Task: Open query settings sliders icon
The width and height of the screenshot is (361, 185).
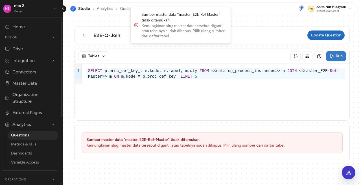Action: [307, 56]
